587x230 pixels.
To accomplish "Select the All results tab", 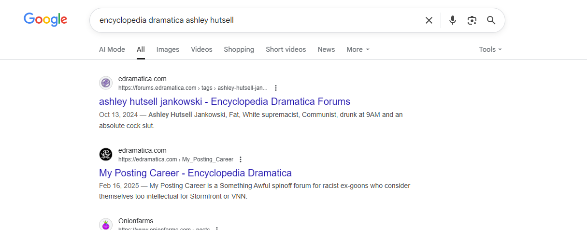I will [141, 49].
